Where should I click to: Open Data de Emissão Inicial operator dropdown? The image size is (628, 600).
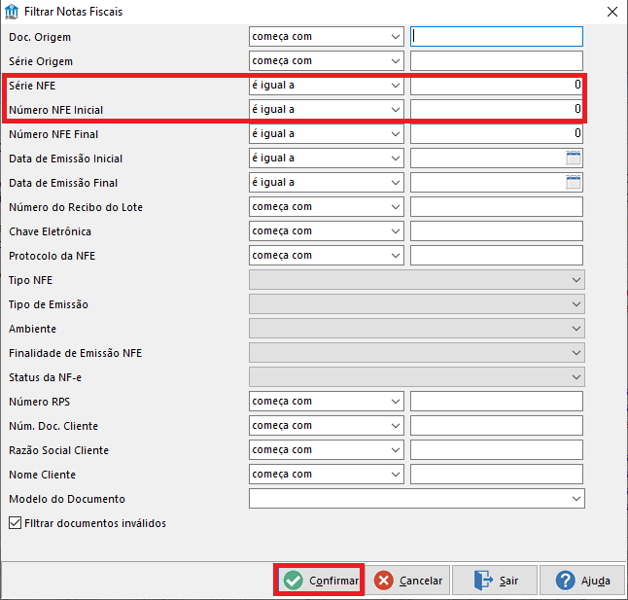point(326,159)
